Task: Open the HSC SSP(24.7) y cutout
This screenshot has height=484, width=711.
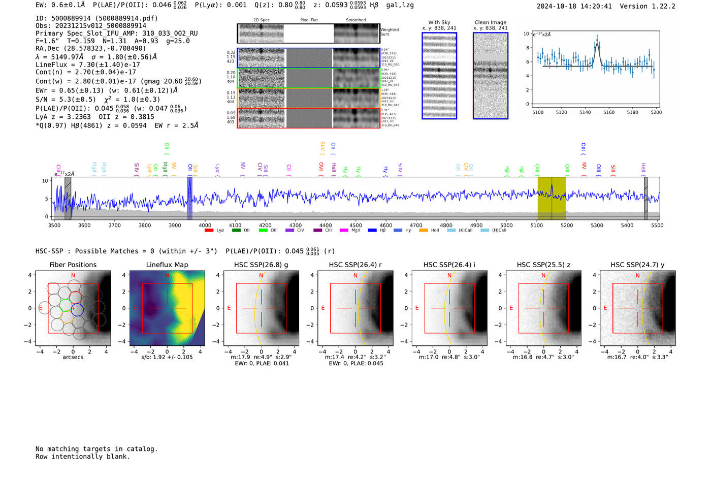Action: point(638,308)
